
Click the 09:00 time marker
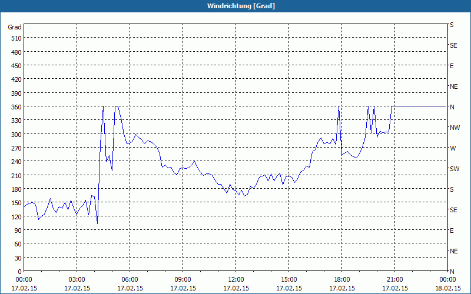183,279
